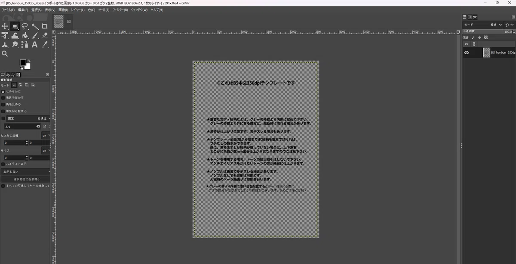516x264 pixels.
Task: Toggle lock pixels paintbrush icon
Action: pos(473,37)
